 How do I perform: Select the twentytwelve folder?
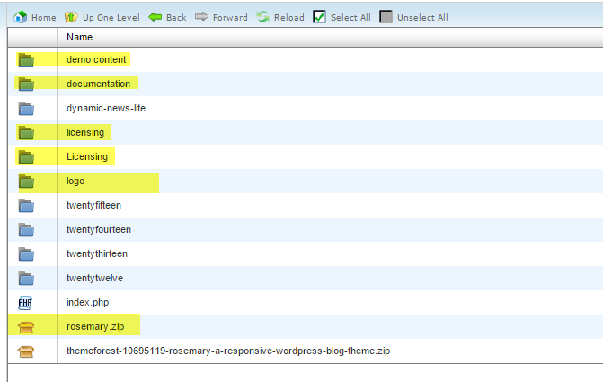coord(93,278)
